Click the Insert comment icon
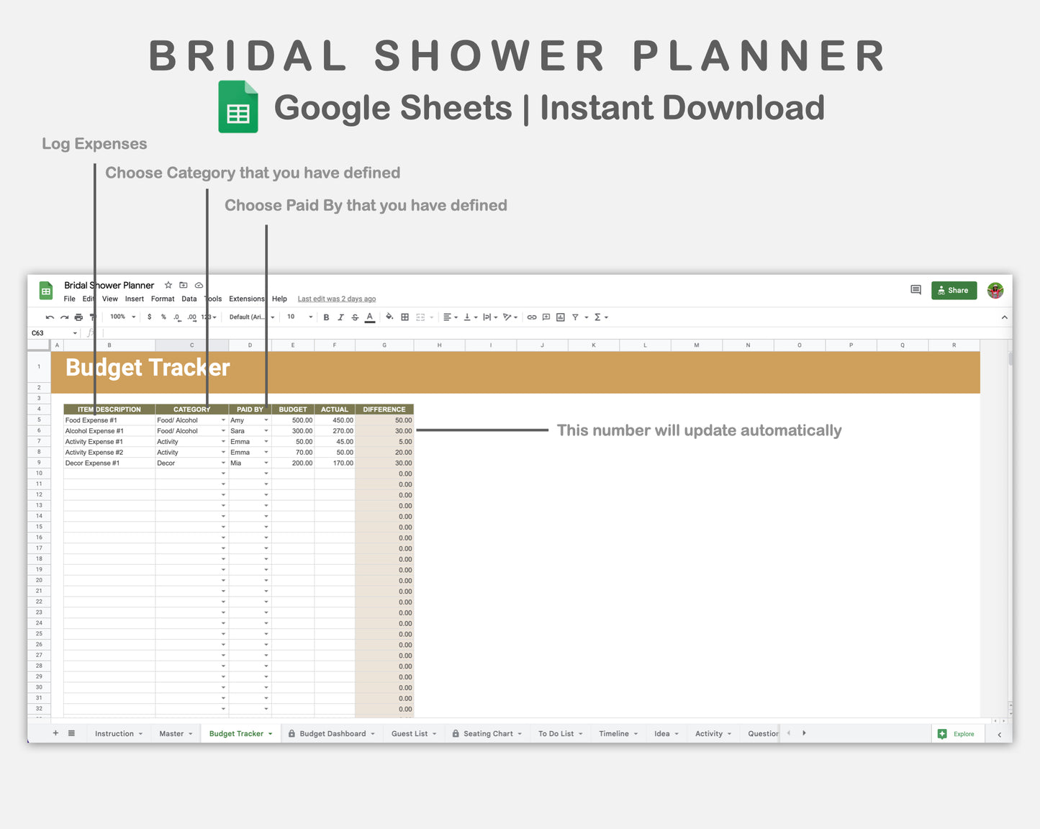This screenshot has width=1040, height=829. click(547, 317)
